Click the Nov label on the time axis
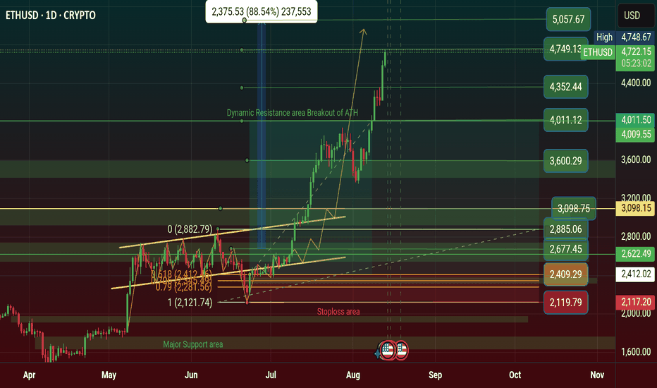 (x=597, y=375)
